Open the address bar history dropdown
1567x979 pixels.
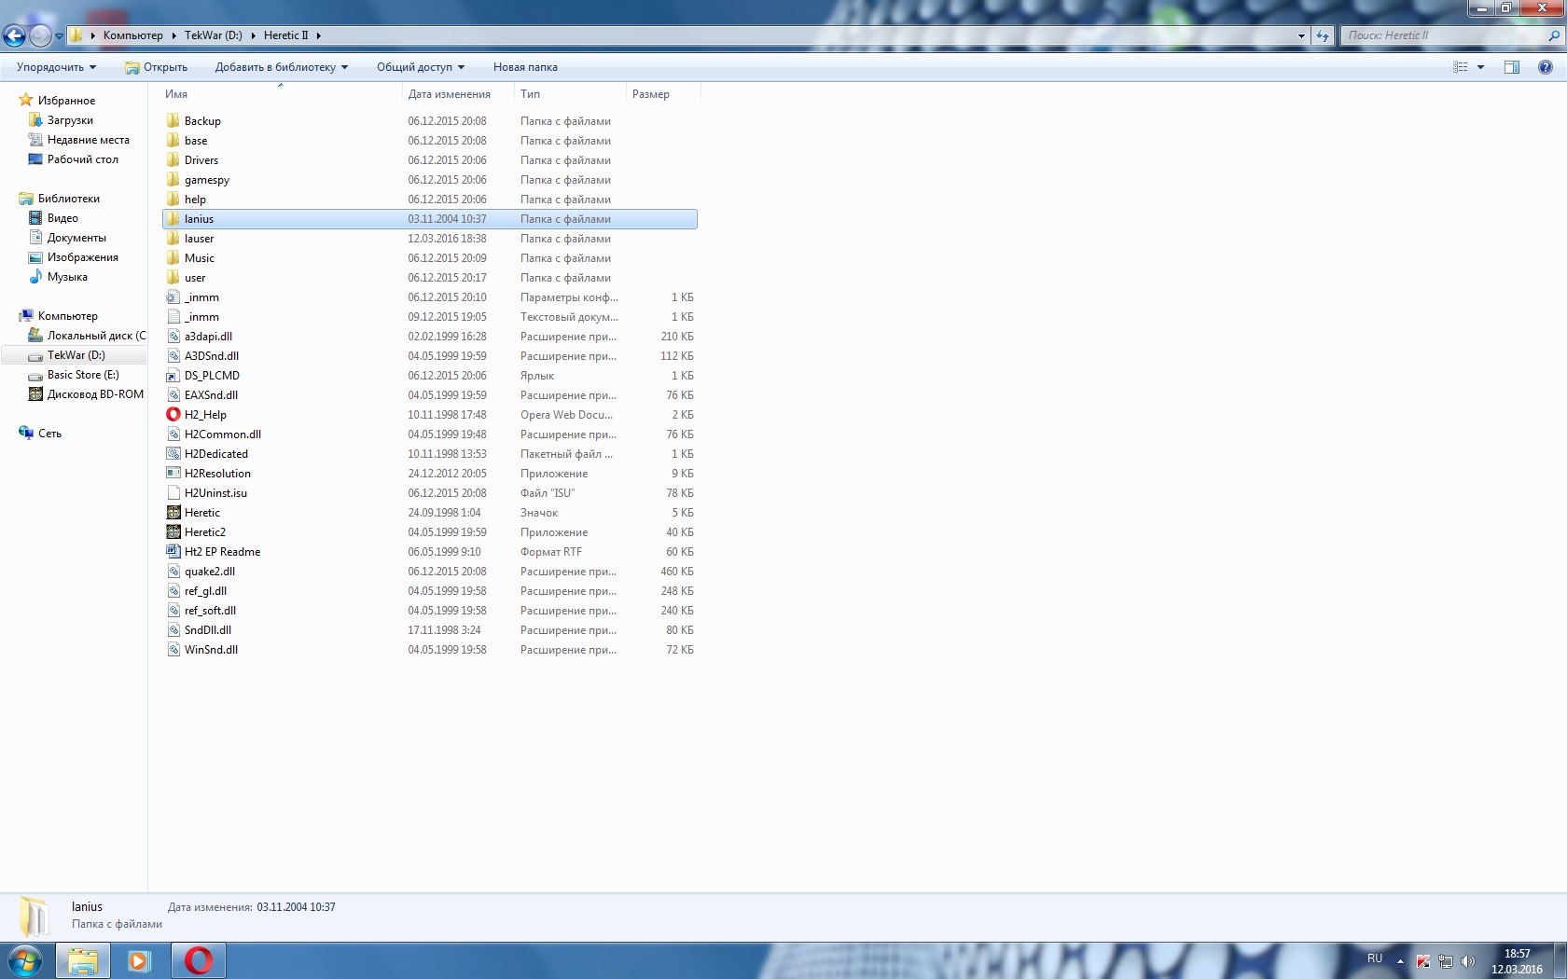pyautogui.click(x=1301, y=35)
